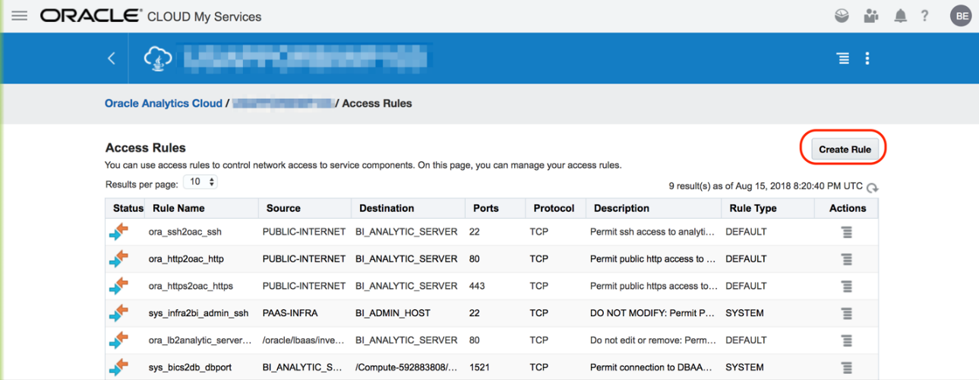This screenshot has height=380, width=979.
Task: Open the users icon in header
Action: click(871, 15)
